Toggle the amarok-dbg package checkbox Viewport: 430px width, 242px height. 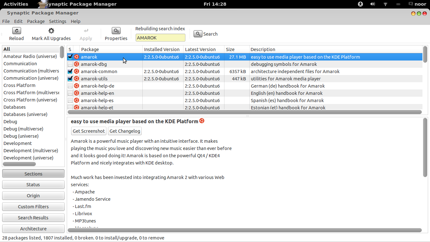(x=70, y=64)
